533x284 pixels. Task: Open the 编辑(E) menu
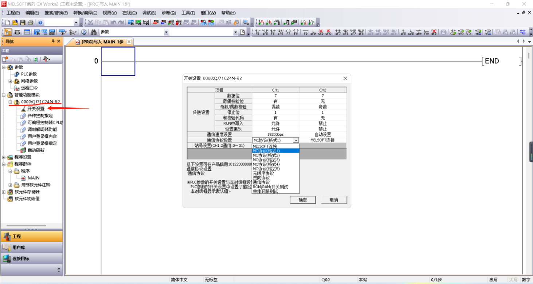click(x=32, y=13)
